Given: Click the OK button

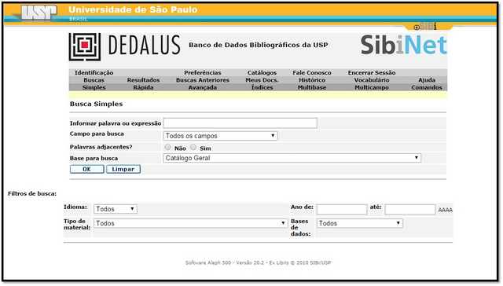Looking at the screenshot, I should pyautogui.click(x=87, y=169).
